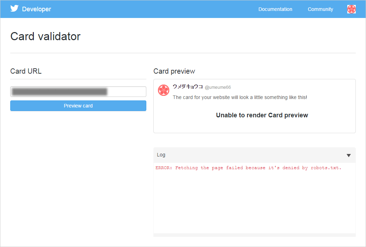Select the @umeume66 handle text
Viewport: 366px width, 247px height.
pyautogui.click(x=218, y=87)
